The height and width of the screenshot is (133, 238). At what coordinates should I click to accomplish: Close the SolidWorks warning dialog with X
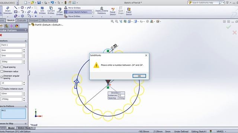point(146,55)
